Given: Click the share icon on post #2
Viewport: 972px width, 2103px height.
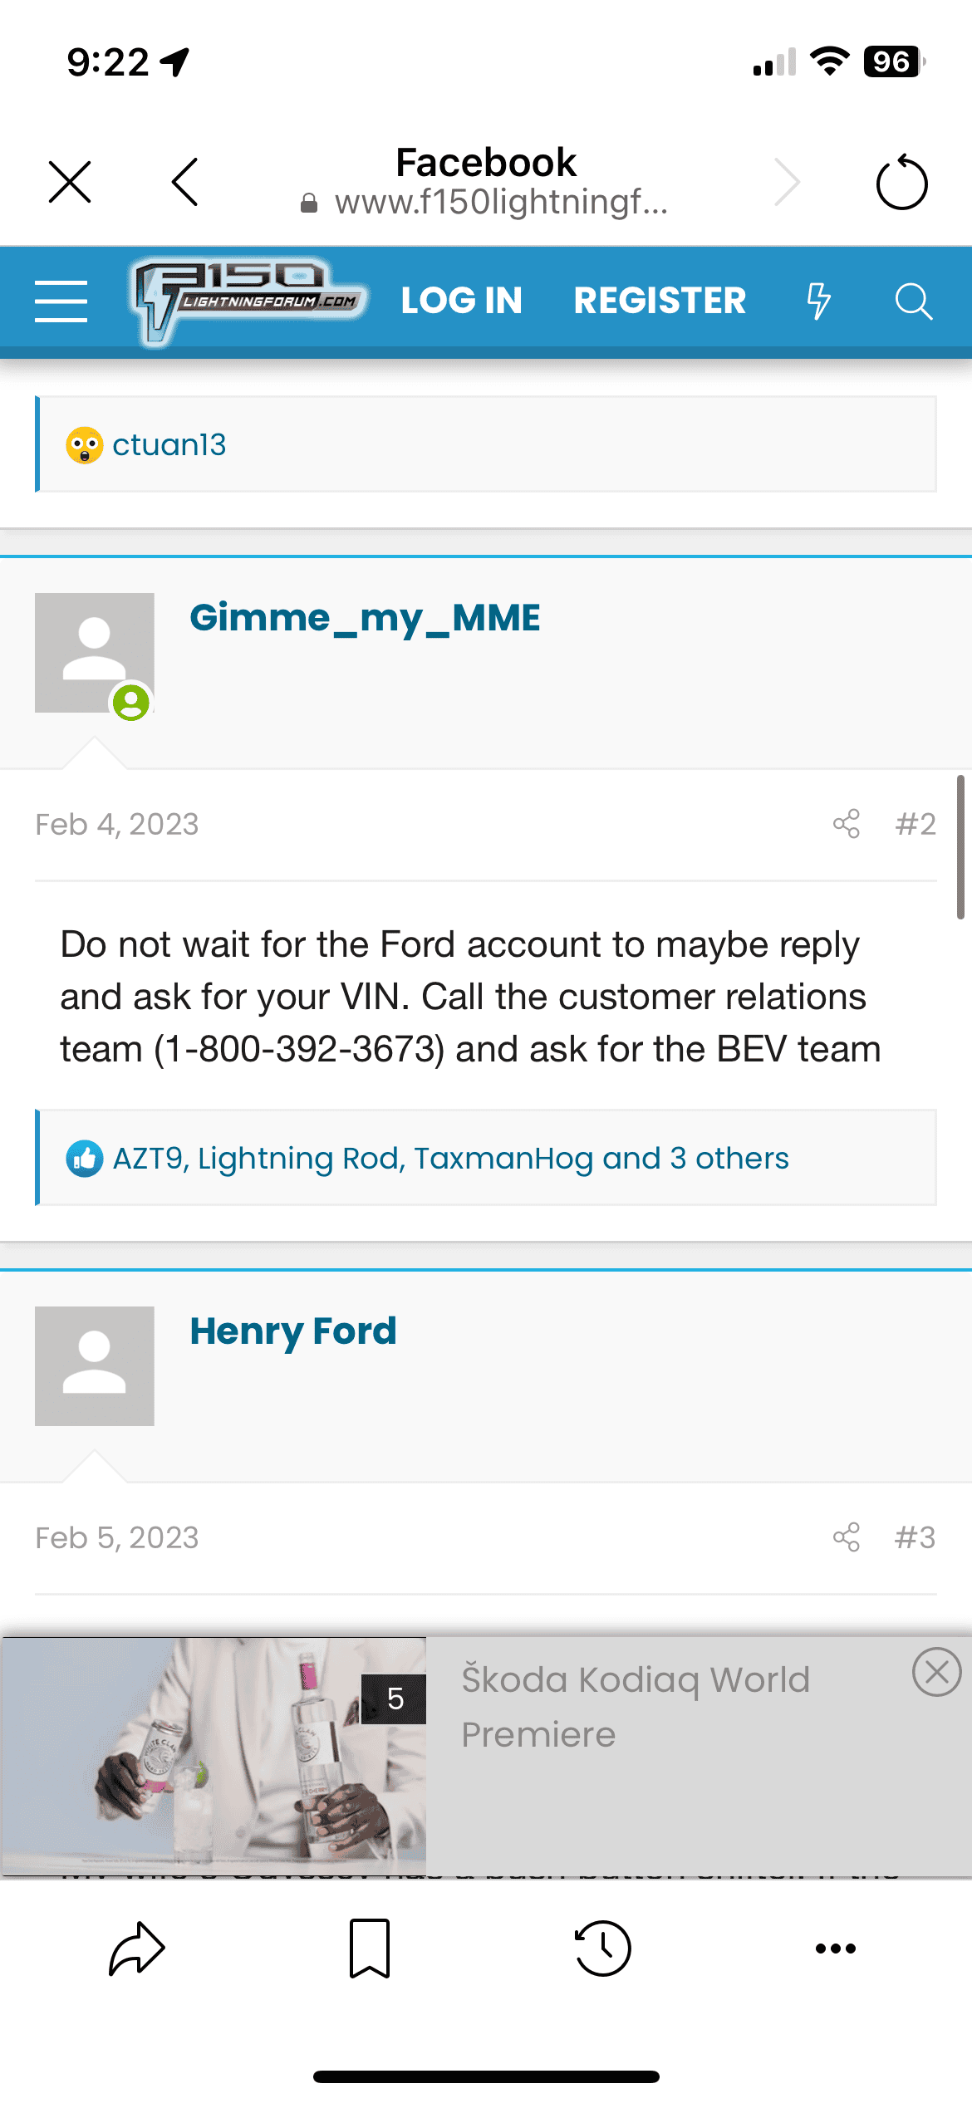Looking at the screenshot, I should coord(846,824).
